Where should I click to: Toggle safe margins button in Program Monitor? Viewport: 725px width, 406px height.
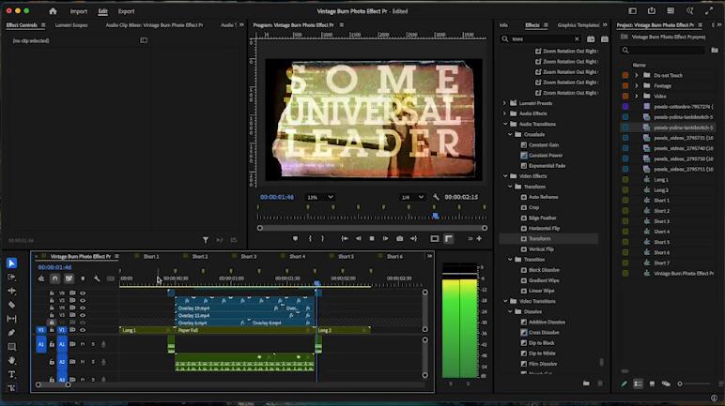coord(434,238)
